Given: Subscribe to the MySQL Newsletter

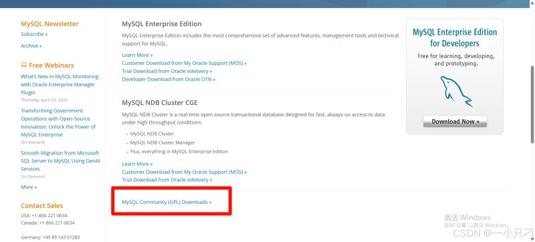Looking at the screenshot, I should [x=34, y=34].
